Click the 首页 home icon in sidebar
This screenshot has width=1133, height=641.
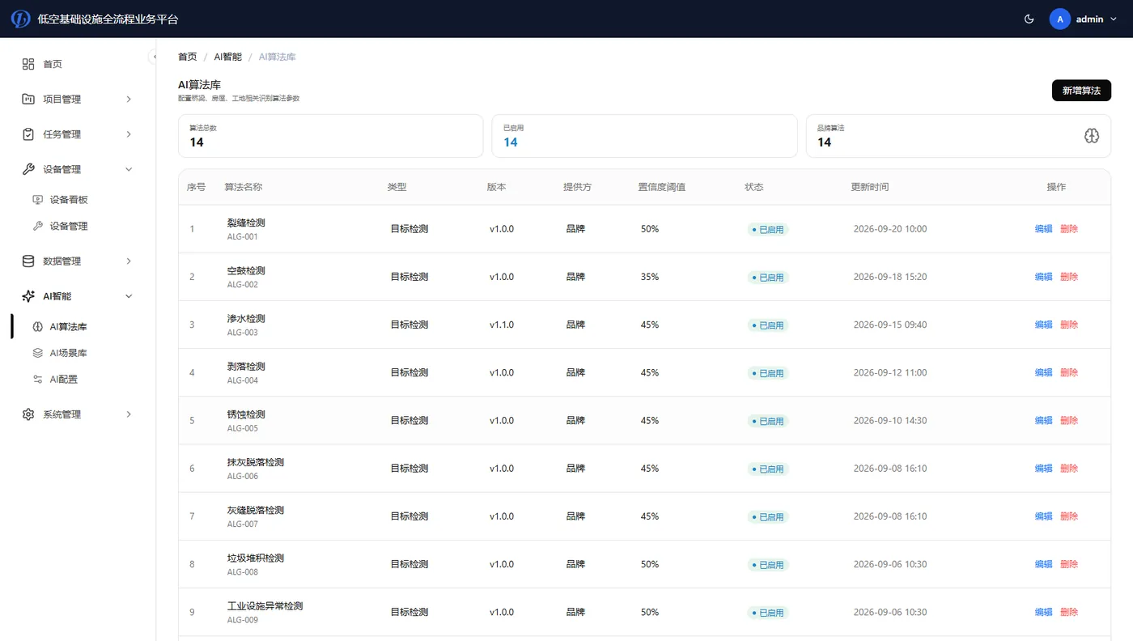pos(28,64)
